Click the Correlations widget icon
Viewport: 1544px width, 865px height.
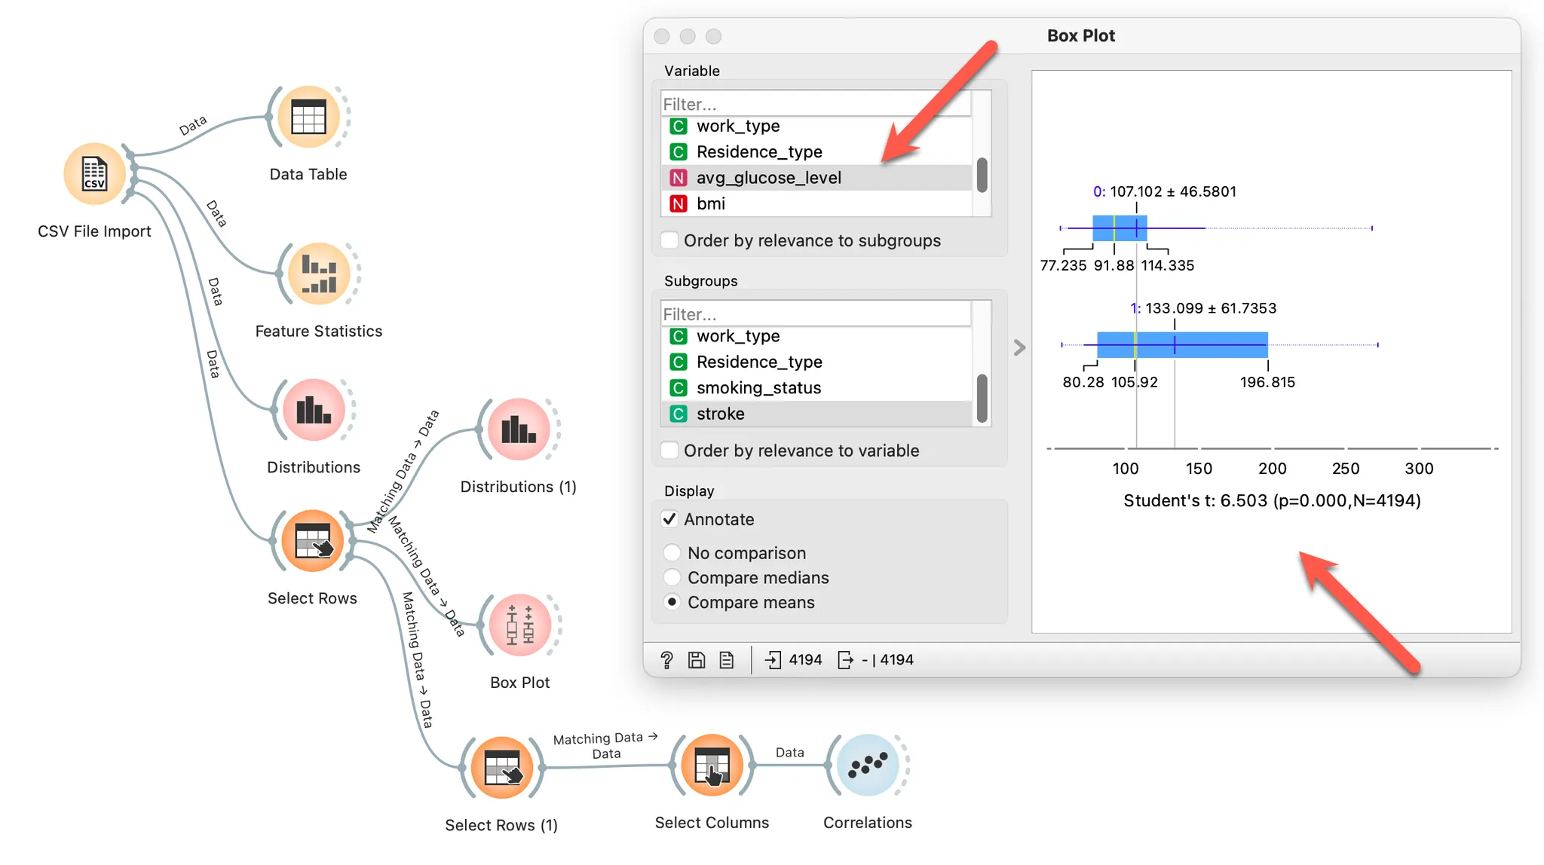pos(868,766)
